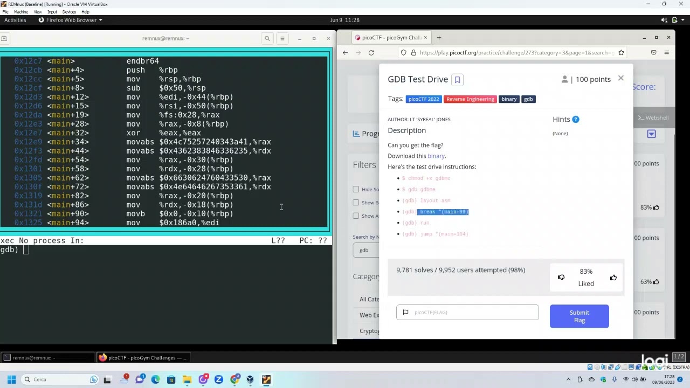The width and height of the screenshot is (690, 388).
Task: Open the terminal hamburger menu
Action: click(282, 38)
